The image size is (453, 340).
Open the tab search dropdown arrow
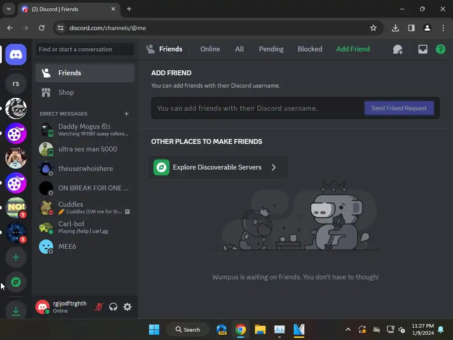tap(9, 9)
